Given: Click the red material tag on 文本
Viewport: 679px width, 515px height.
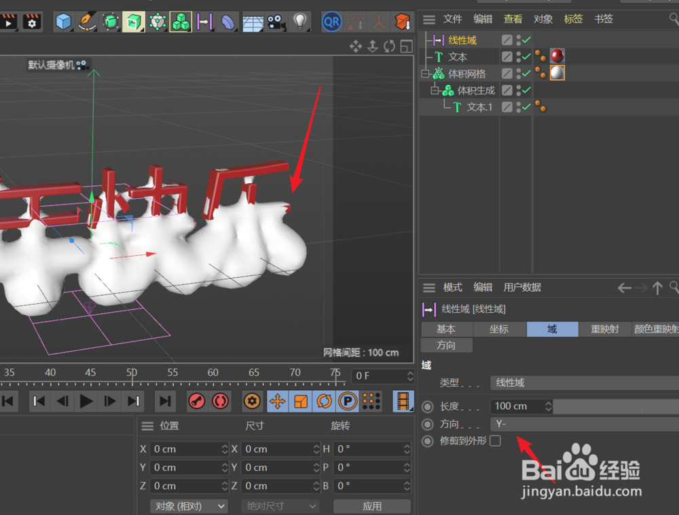Looking at the screenshot, I should point(557,56).
